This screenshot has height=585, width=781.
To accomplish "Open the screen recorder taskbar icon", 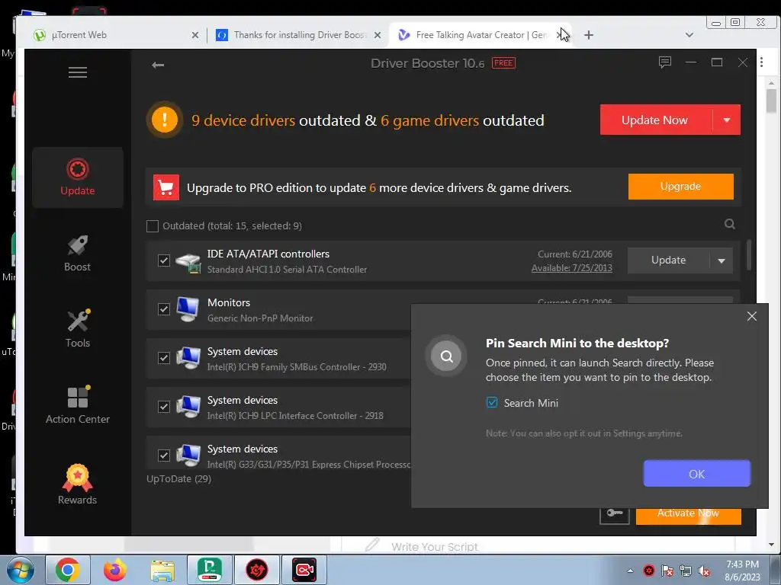I will 304,570.
